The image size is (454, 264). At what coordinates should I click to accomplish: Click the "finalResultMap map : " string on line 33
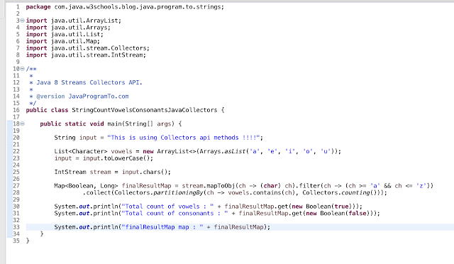(x=162, y=227)
